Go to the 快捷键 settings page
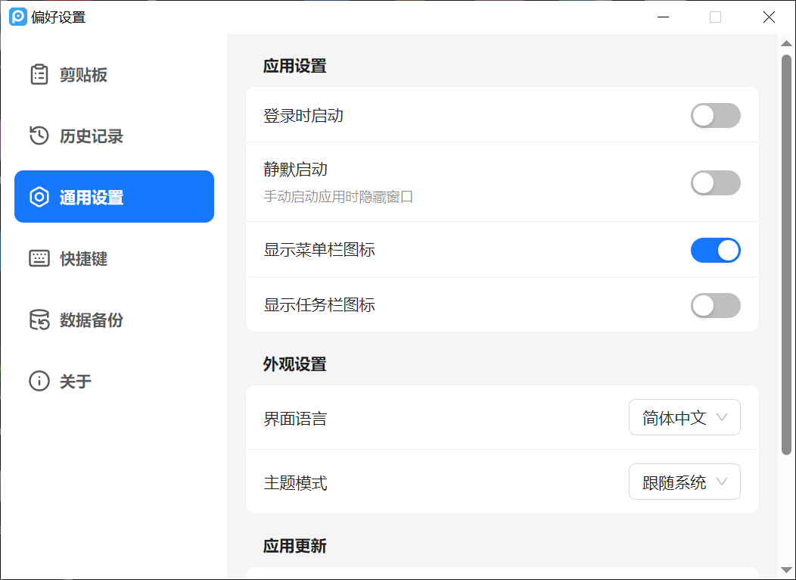This screenshot has height=580, width=796. coord(114,258)
